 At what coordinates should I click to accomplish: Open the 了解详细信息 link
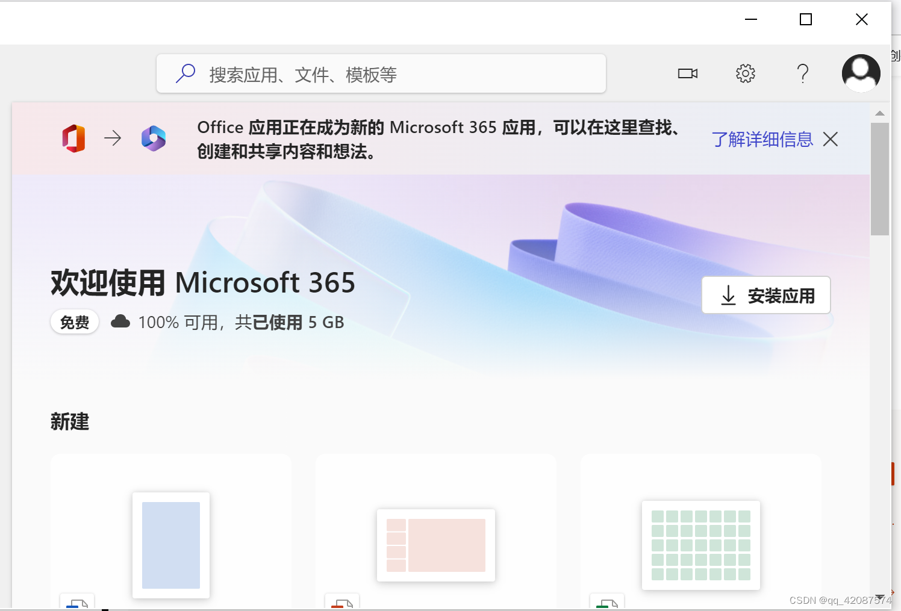tap(762, 139)
